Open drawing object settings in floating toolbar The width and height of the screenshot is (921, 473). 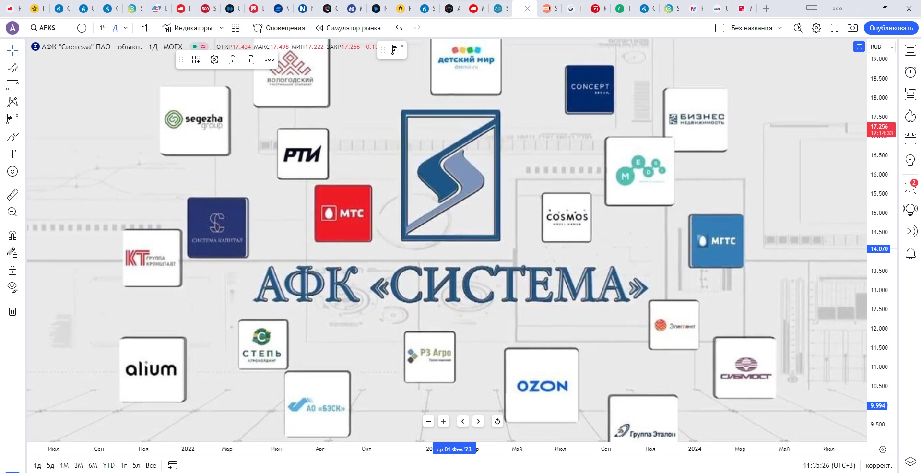(x=214, y=59)
